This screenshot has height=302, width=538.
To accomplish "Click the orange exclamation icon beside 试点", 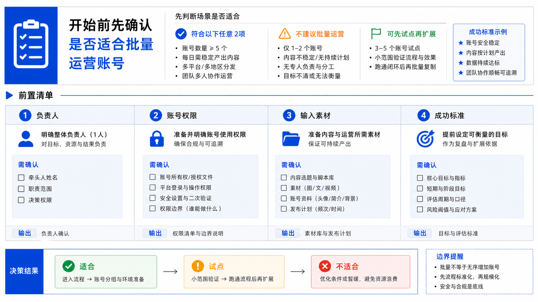I will (x=198, y=266).
